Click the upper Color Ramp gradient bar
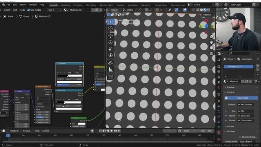Screen dimensions: 261x147 click(70, 76)
